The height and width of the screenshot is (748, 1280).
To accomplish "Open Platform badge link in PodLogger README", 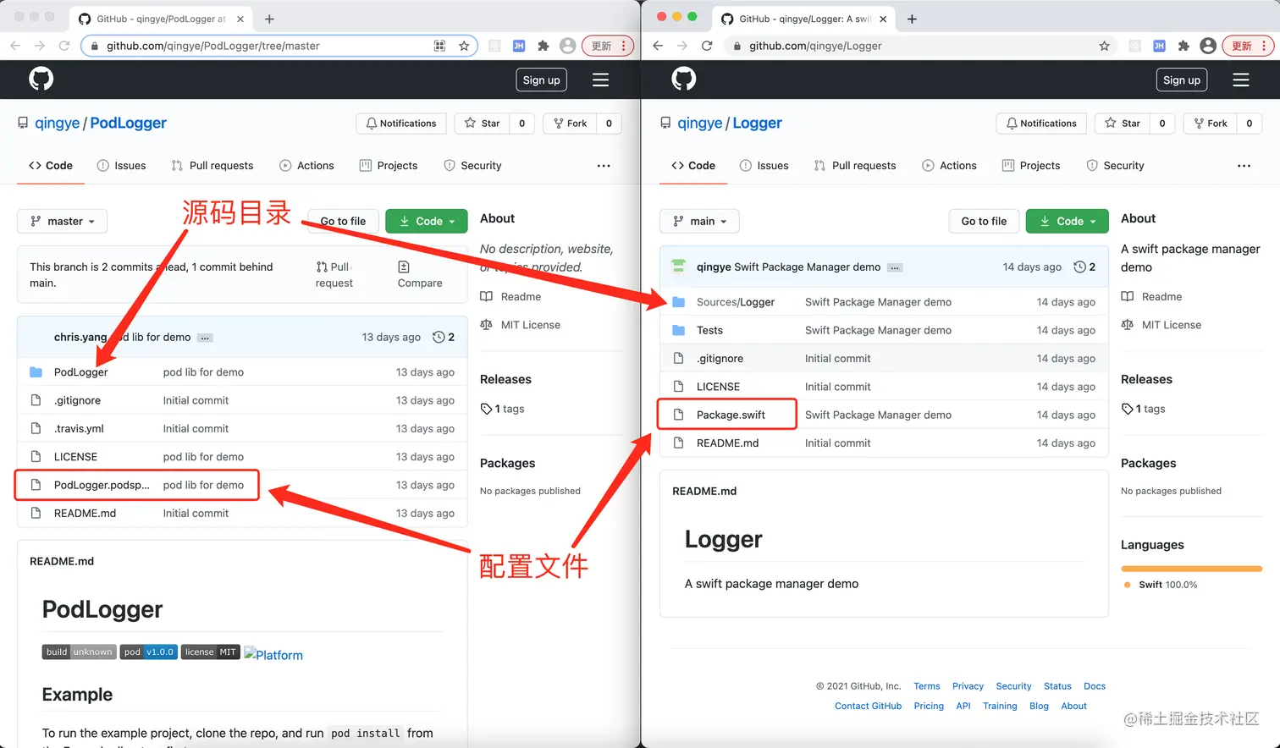I will click(x=273, y=654).
